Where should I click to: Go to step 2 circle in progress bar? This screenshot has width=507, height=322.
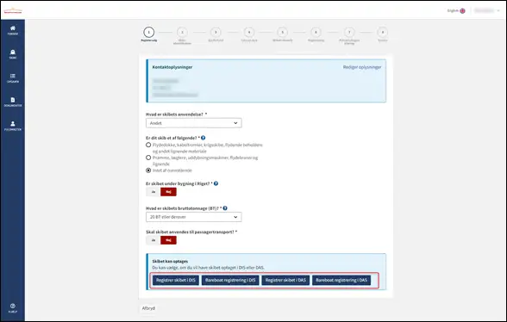pyautogui.click(x=182, y=33)
